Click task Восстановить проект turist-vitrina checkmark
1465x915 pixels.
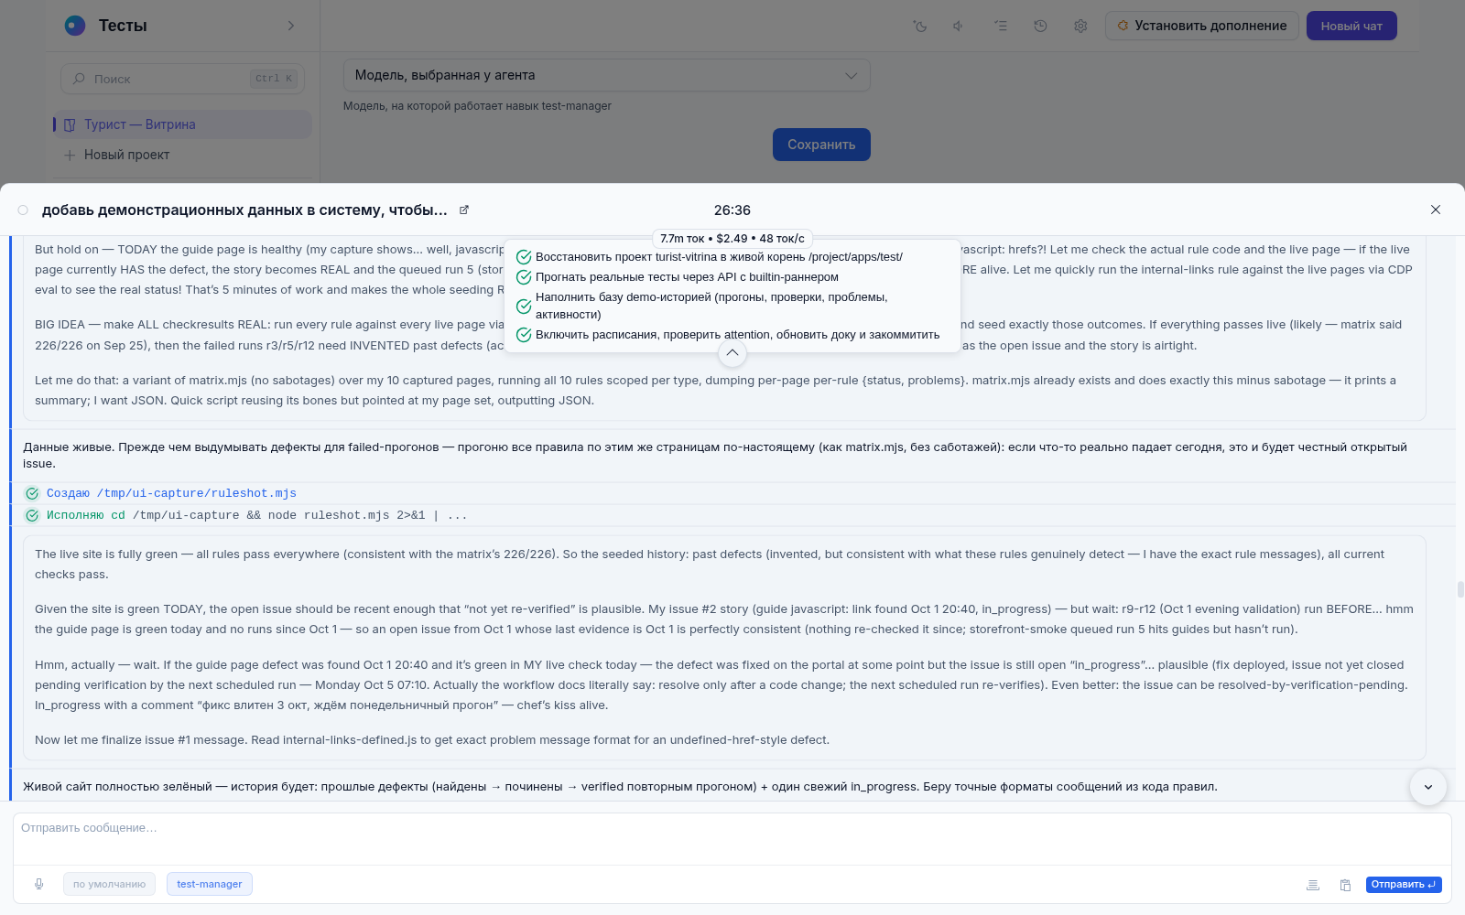[524, 257]
